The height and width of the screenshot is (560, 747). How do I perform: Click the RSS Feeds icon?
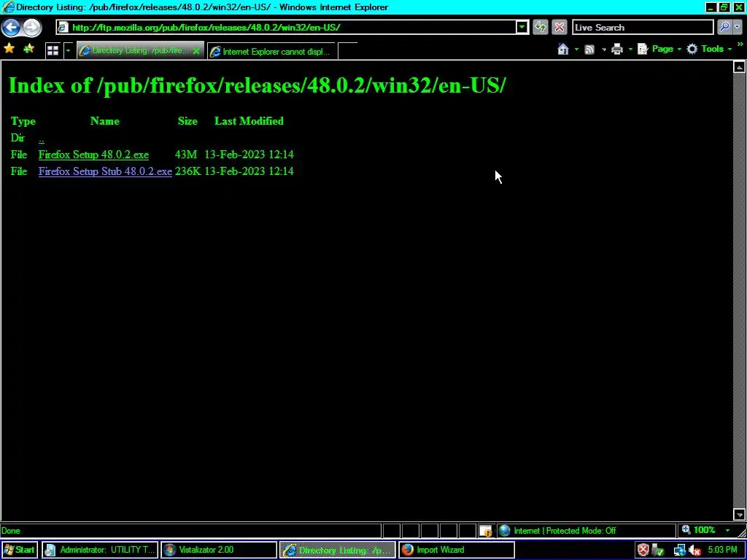coord(589,49)
